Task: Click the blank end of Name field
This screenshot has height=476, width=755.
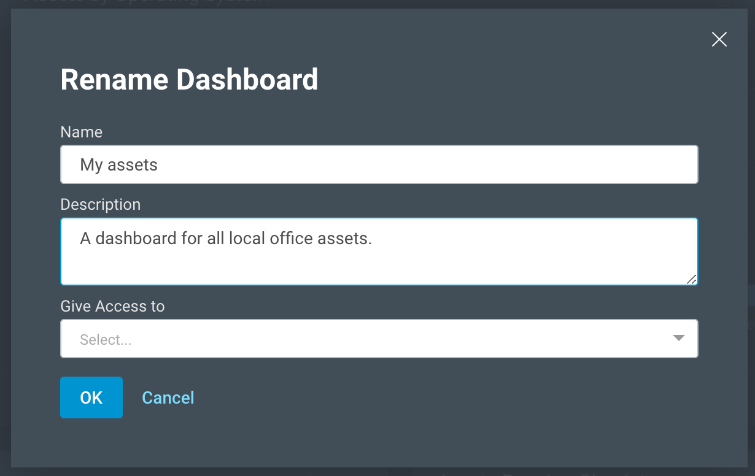Action: point(491,164)
